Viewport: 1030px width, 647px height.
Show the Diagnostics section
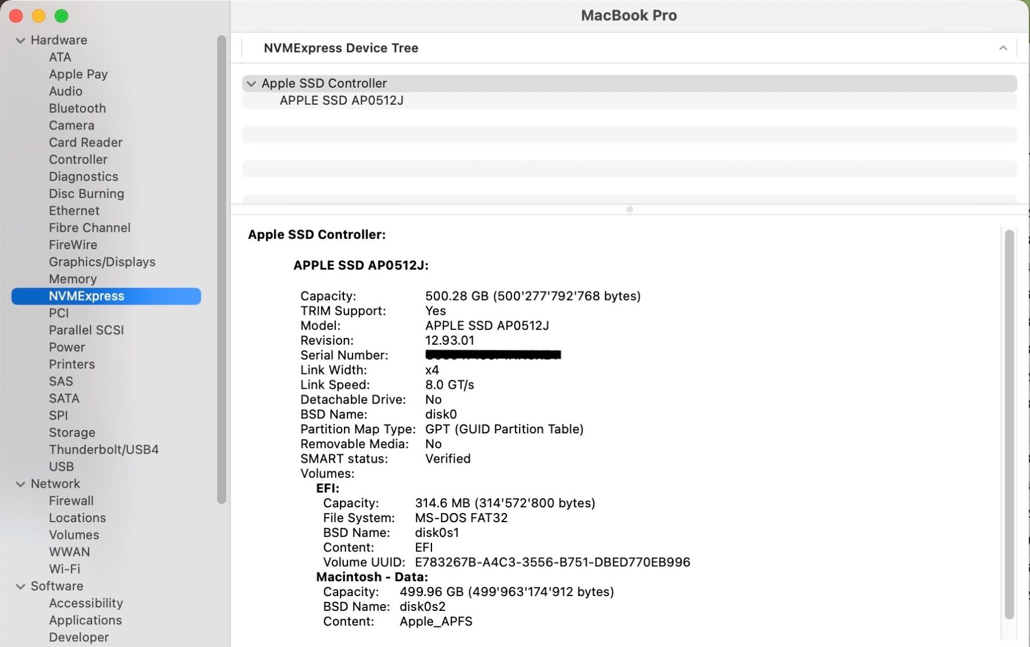(x=84, y=176)
